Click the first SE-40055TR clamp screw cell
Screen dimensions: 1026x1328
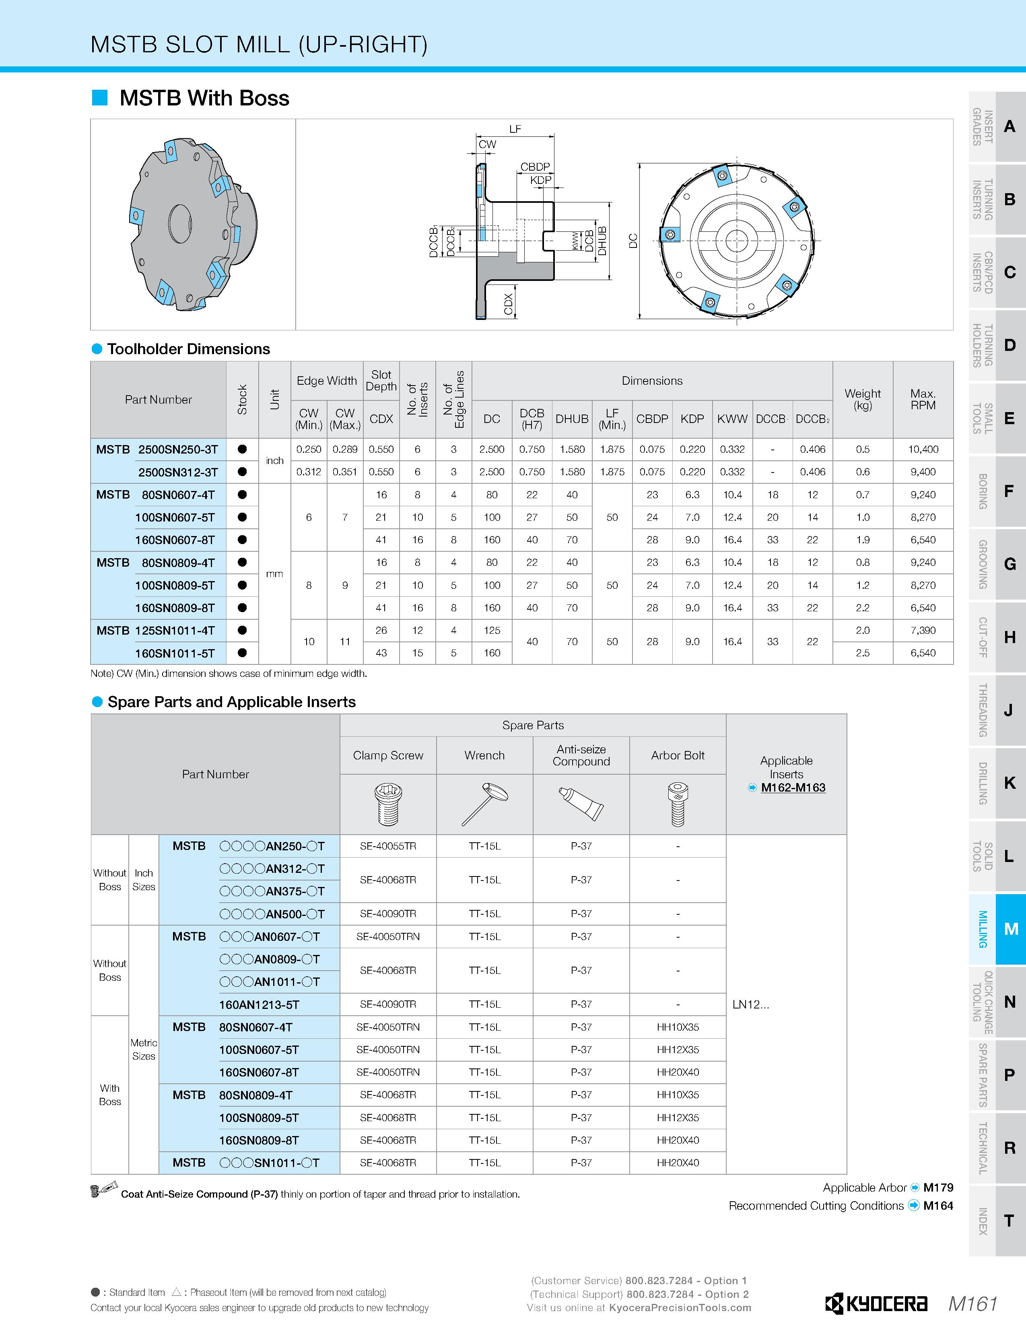388,846
